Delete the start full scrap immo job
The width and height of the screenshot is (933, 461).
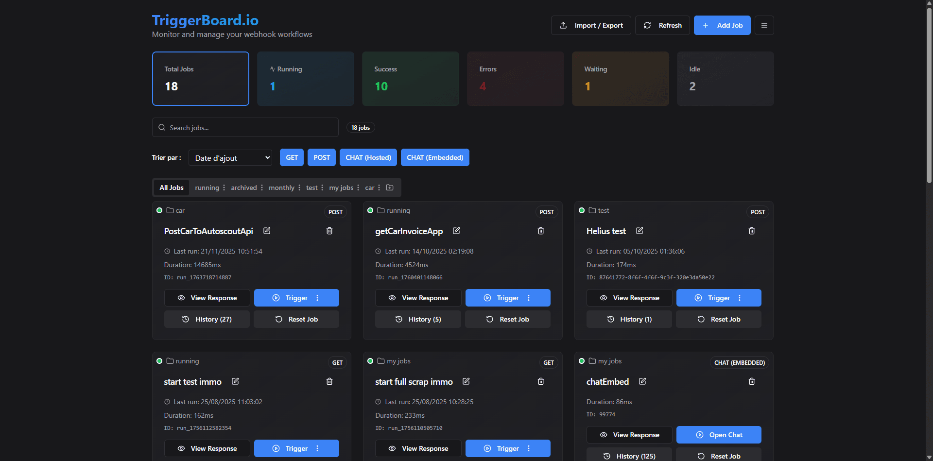(541, 381)
